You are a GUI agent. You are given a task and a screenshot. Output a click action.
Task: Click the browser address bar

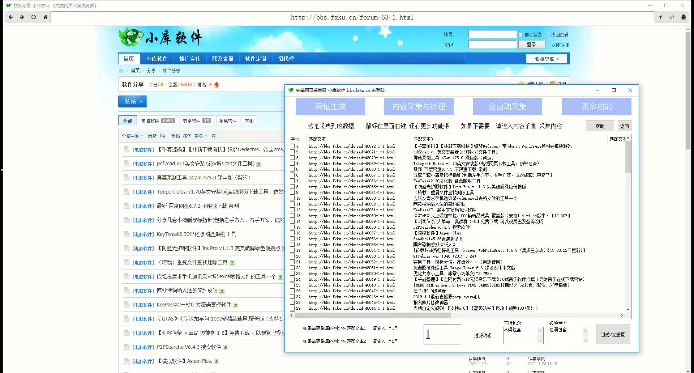[352, 17]
